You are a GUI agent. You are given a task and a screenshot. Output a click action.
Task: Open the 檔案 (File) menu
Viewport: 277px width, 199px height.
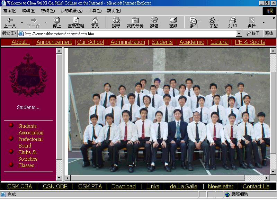(x=10, y=11)
